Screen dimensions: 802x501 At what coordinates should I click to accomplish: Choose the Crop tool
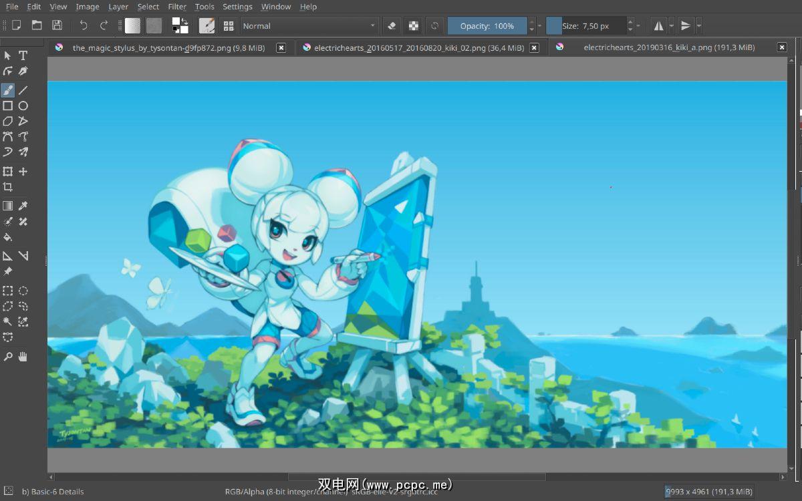pos(8,187)
